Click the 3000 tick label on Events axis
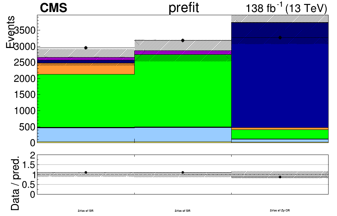Image resolution: width=337 pixels, height=216 pixels. (25, 46)
